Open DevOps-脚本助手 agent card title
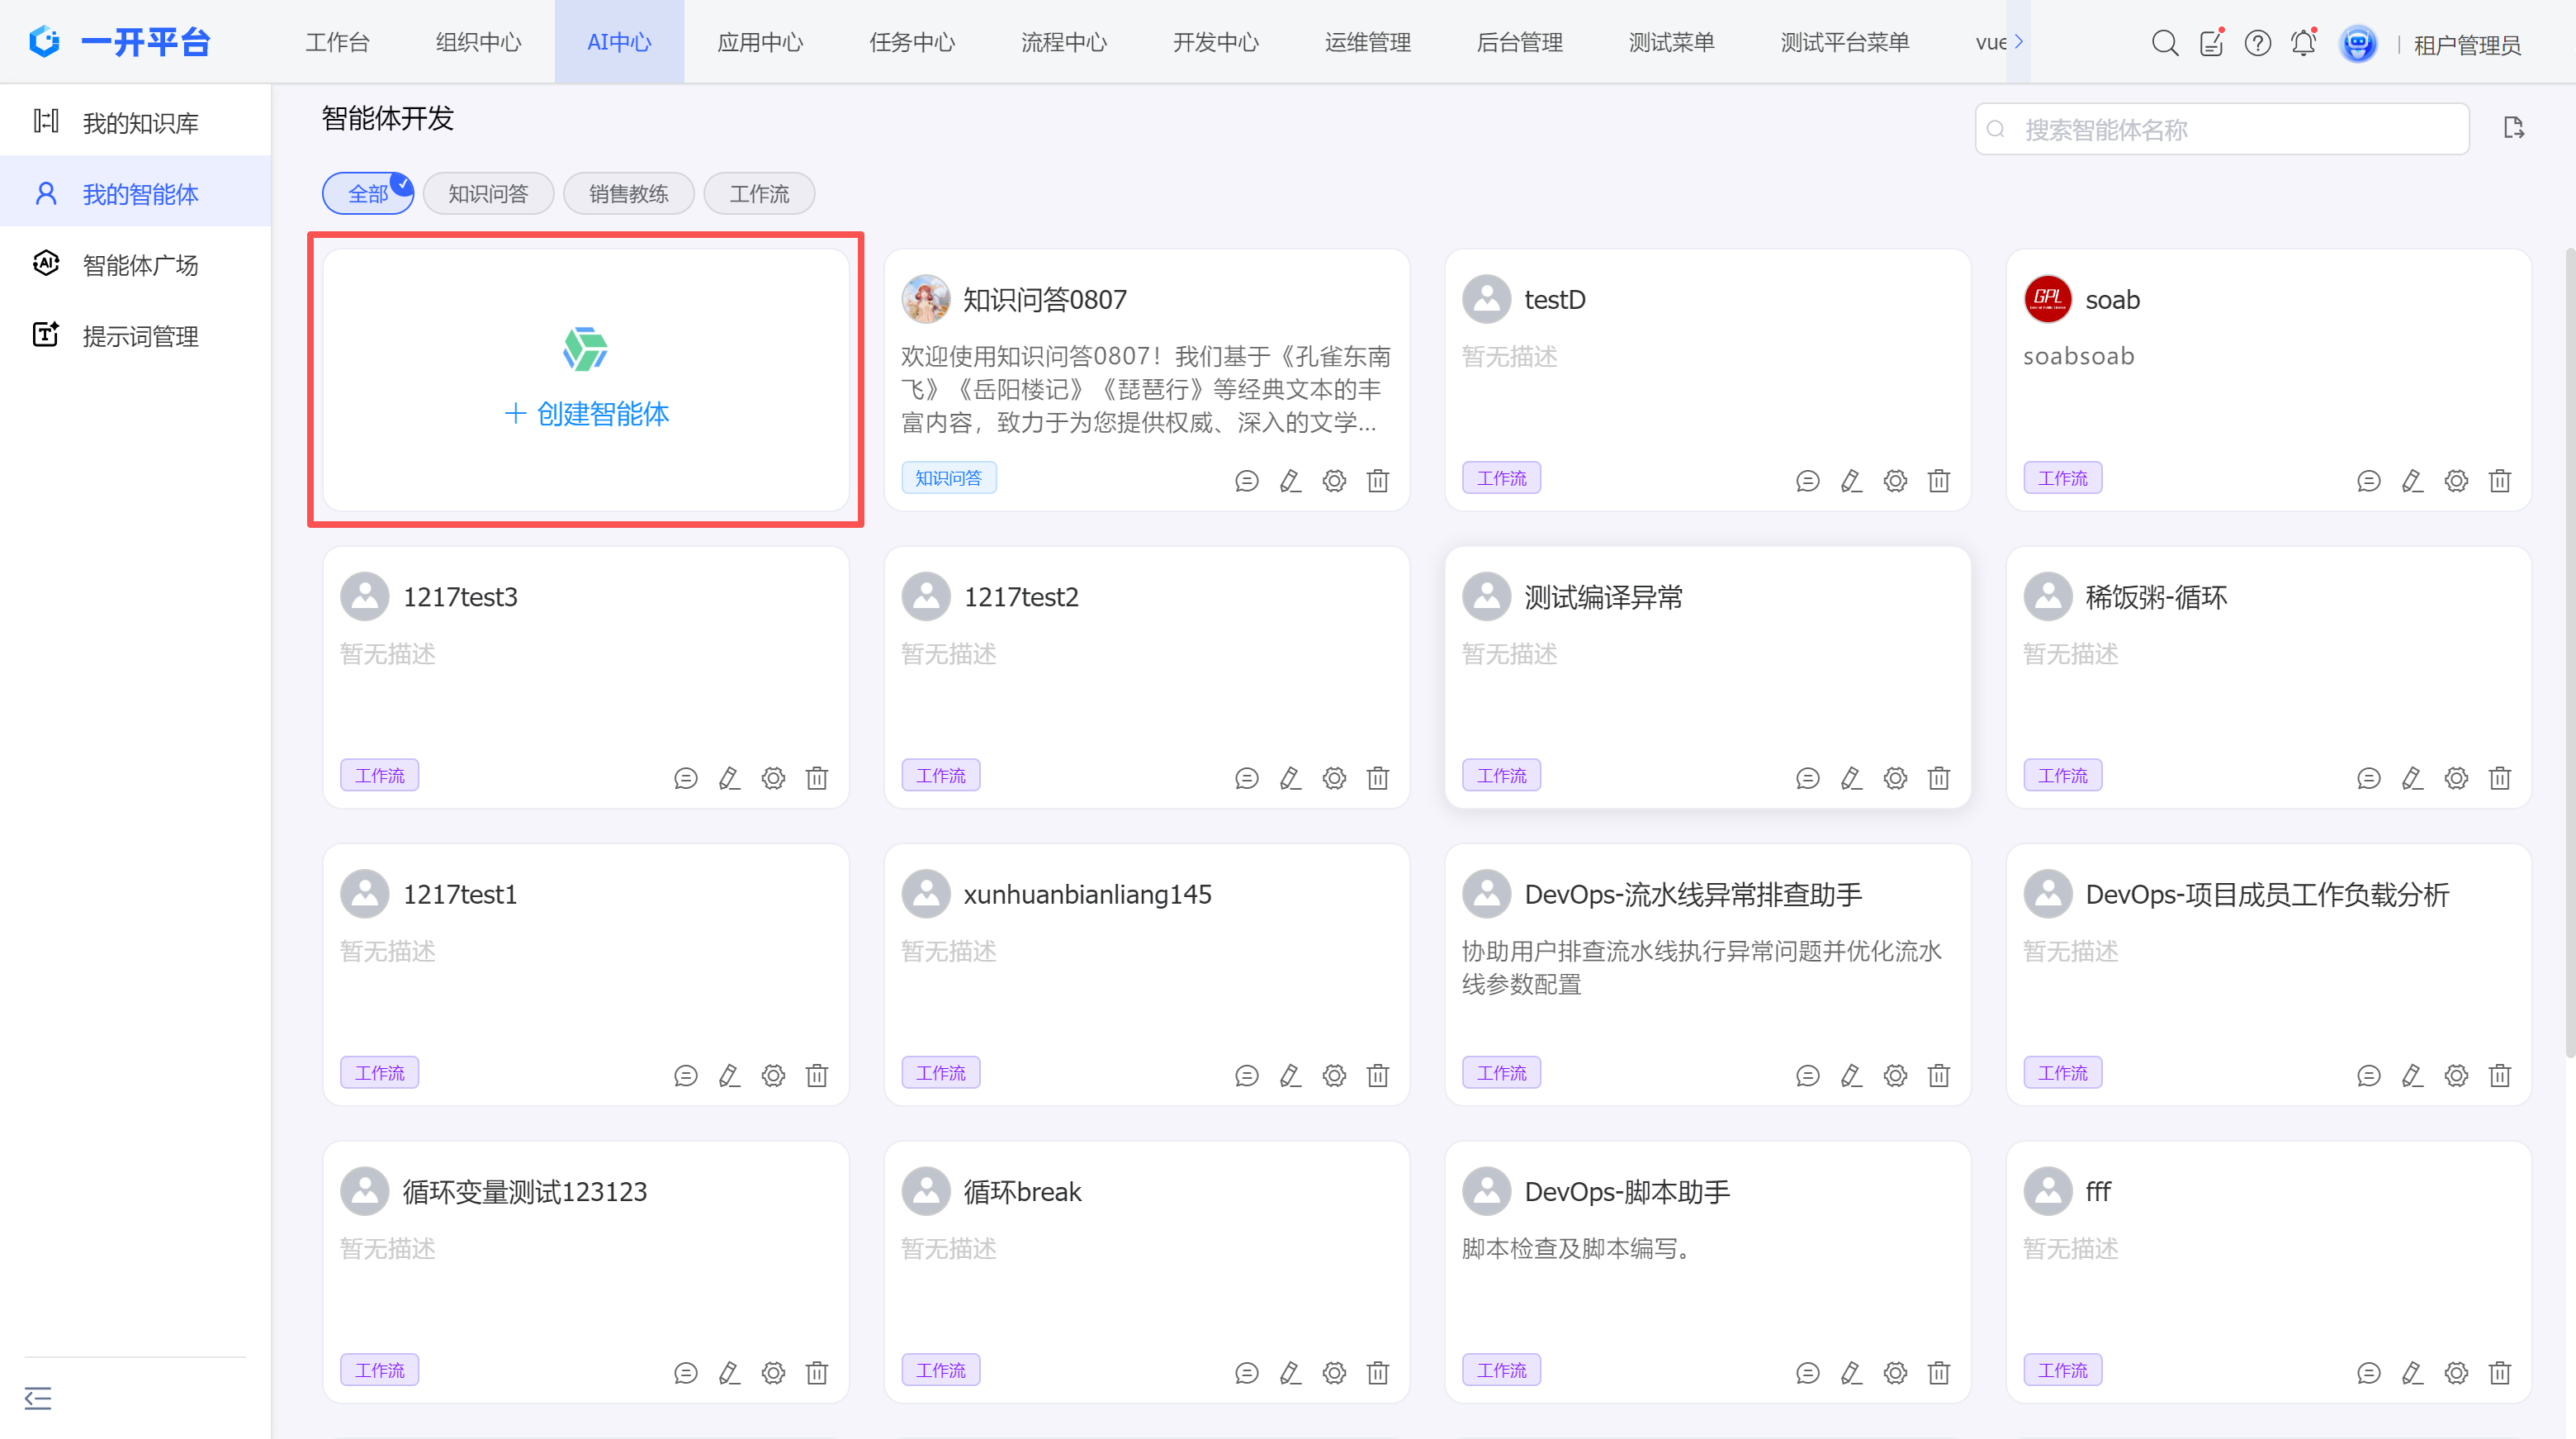 (x=1626, y=1191)
